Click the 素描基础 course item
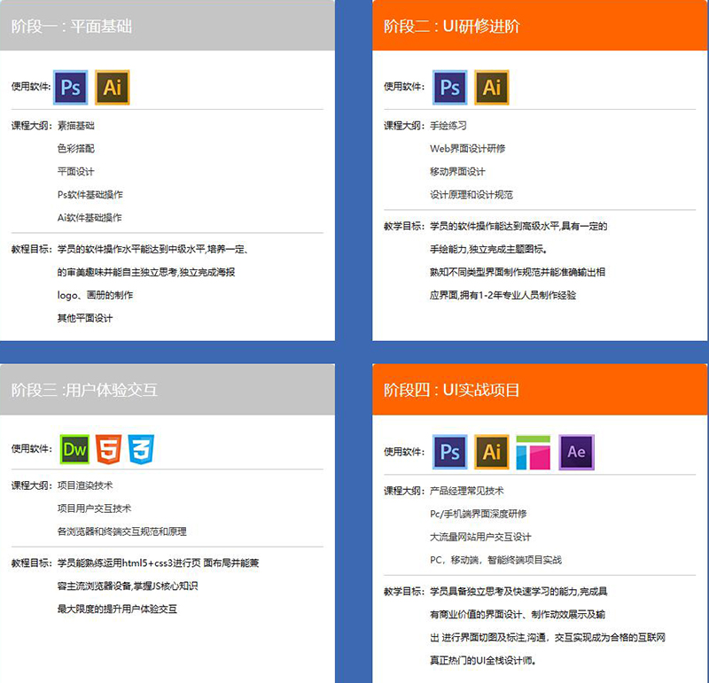 click(75, 126)
